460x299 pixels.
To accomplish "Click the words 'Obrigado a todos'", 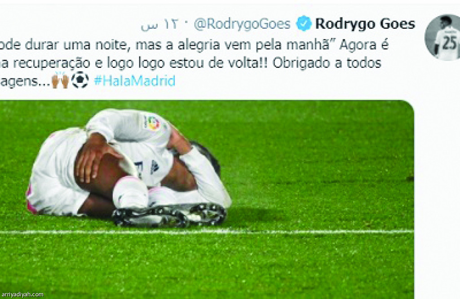I will point(327,63).
